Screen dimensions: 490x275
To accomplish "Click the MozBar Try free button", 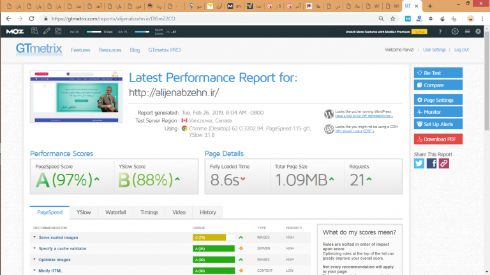I will click(x=419, y=32).
